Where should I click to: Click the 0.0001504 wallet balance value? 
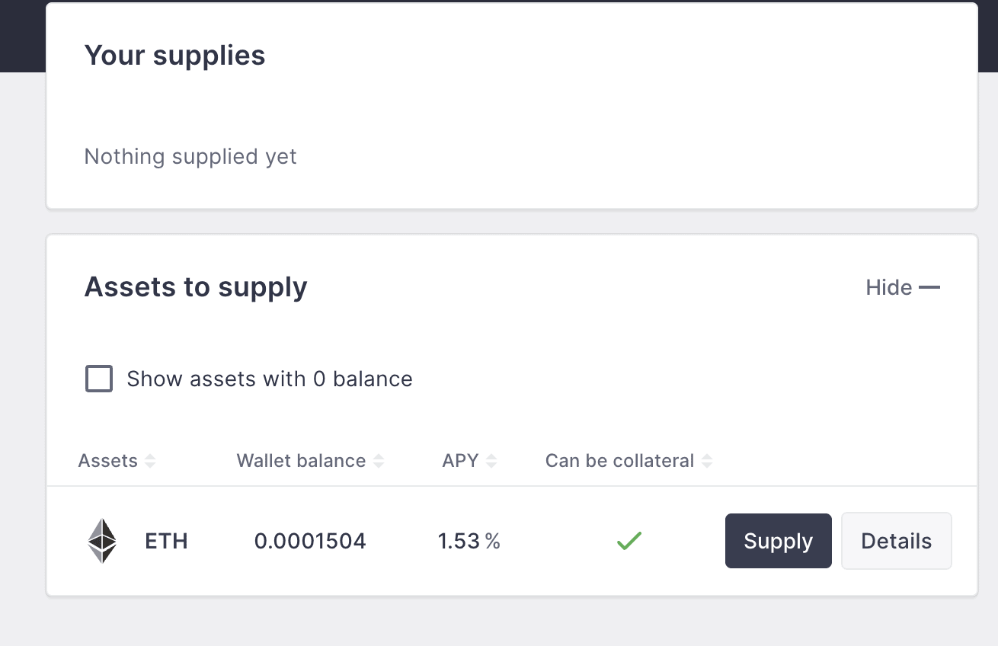pos(310,541)
